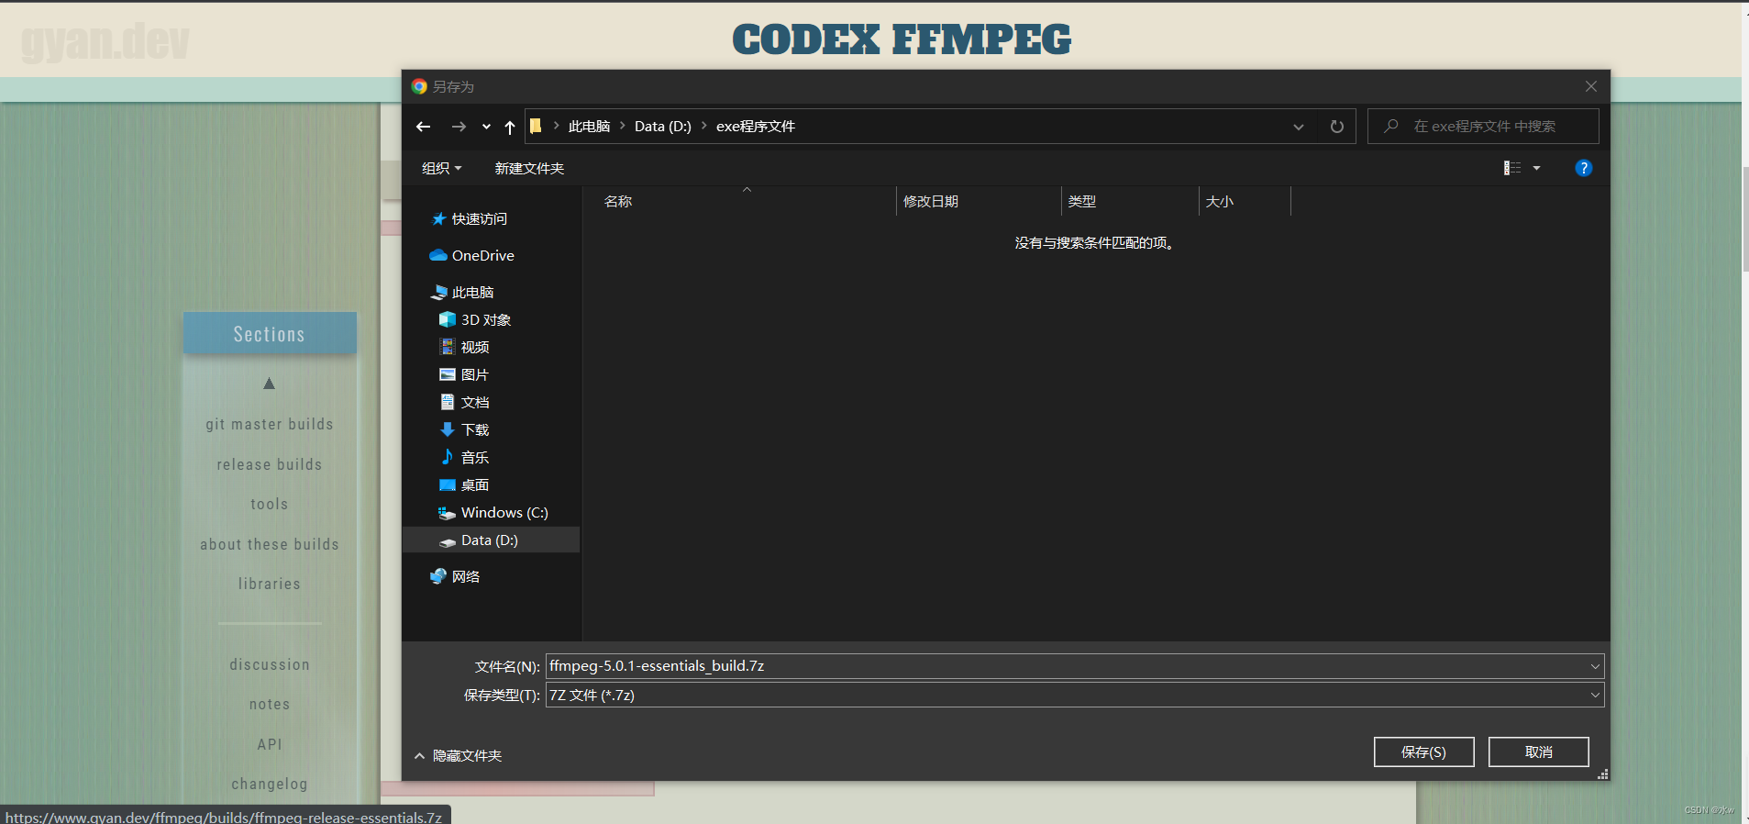1749x824 pixels.
Task: Open libraries link in Sections sidebar
Action: click(270, 584)
